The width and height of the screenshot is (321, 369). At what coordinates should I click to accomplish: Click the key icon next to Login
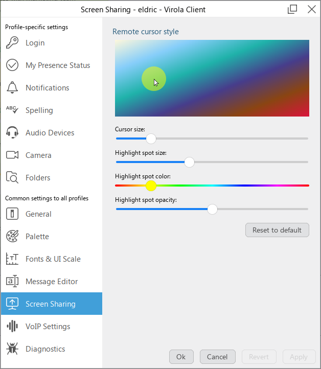[x=12, y=42]
